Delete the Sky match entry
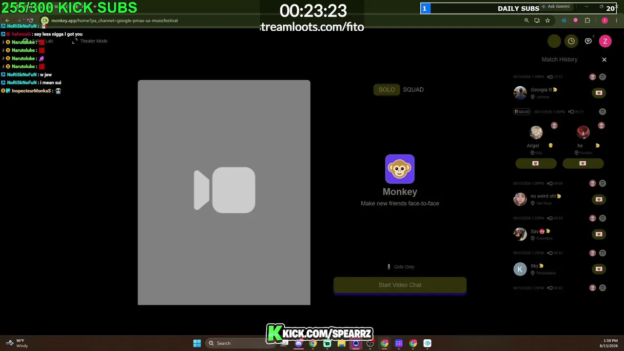The width and height of the screenshot is (624, 351). click(x=603, y=253)
